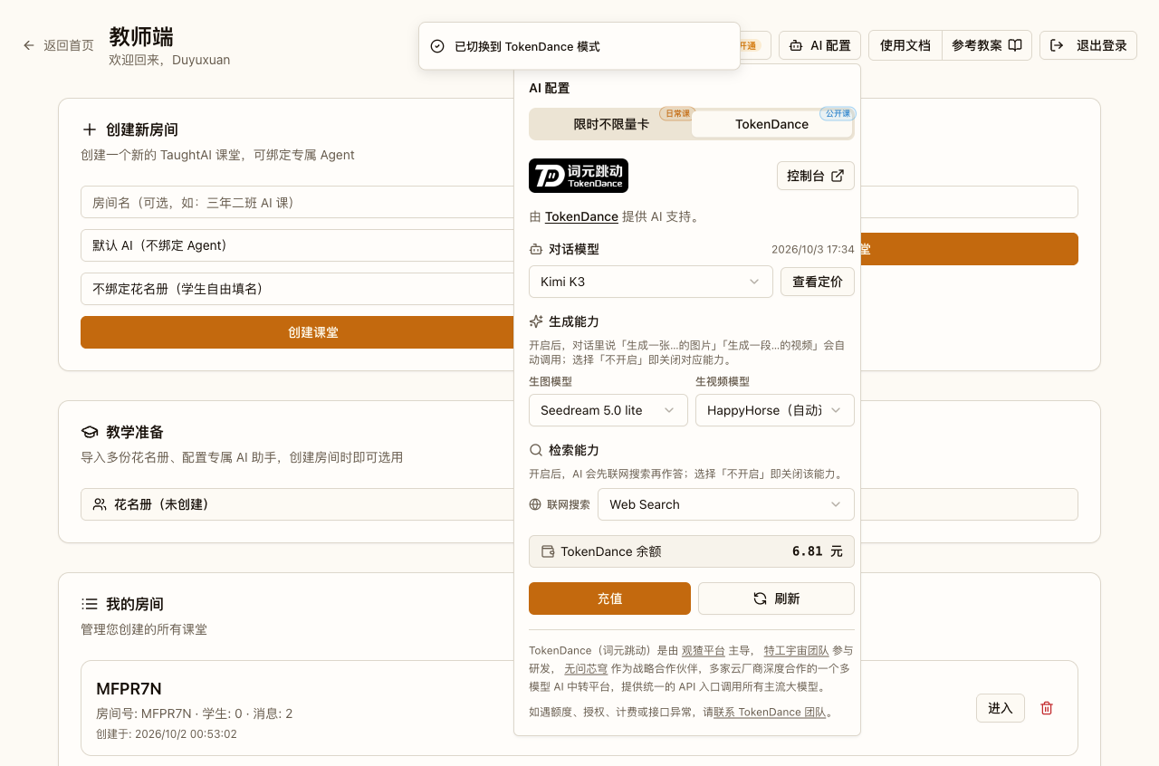Expand the HappyHorse video model dropdown
Image resolution: width=1159 pixels, height=766 pixels.
tap(775, 410)
